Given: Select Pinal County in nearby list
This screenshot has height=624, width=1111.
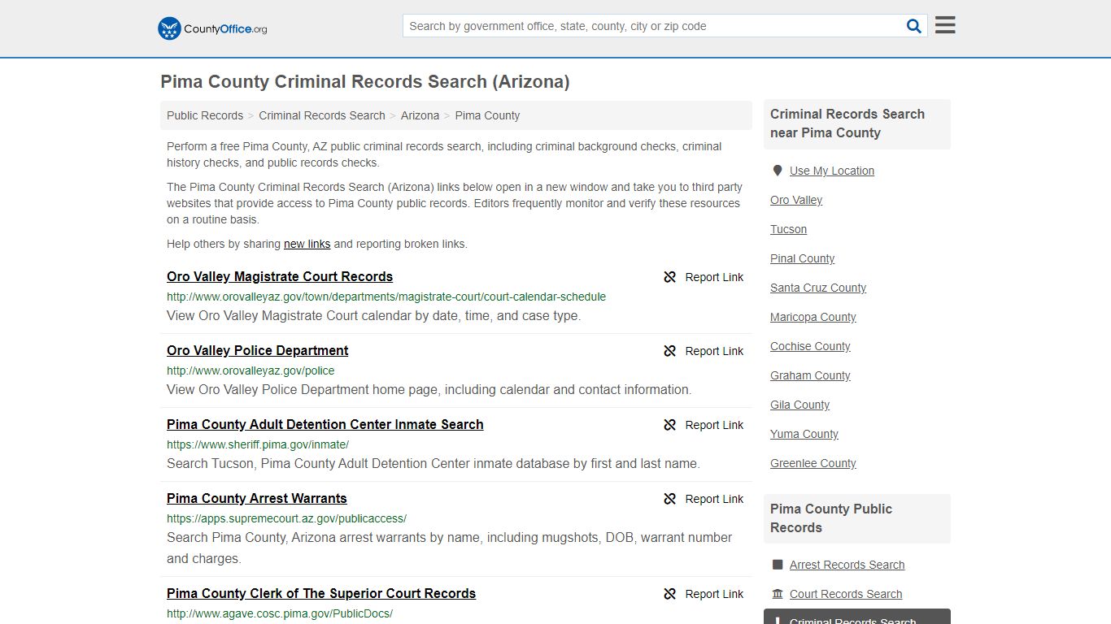Looking at the screenshot, I should (803, 258).
